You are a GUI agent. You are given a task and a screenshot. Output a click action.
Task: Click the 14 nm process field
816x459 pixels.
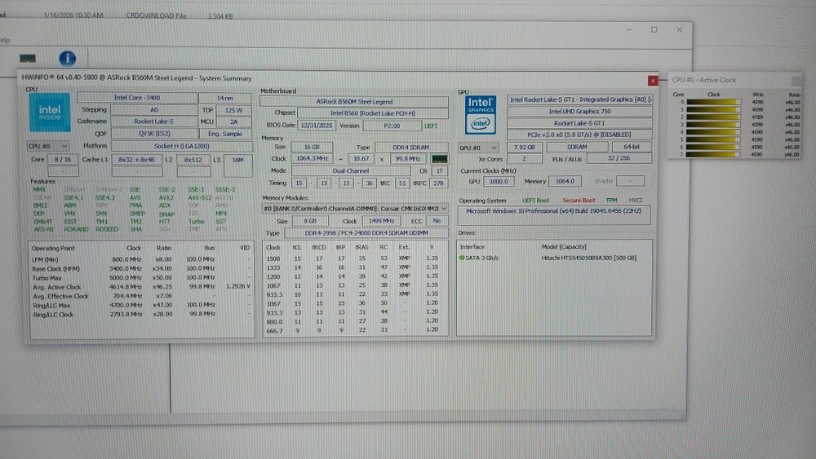(x=225, y=98)
